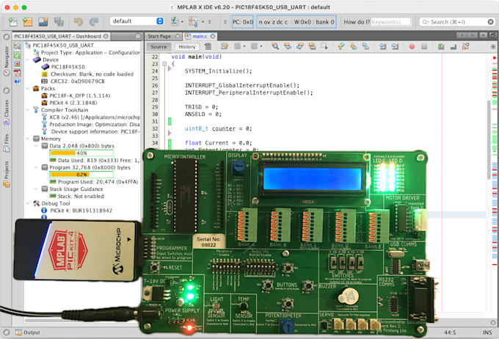499x339 pixels.
Task: Click the Build tools hammer icon
Action: tap(193, 21)
